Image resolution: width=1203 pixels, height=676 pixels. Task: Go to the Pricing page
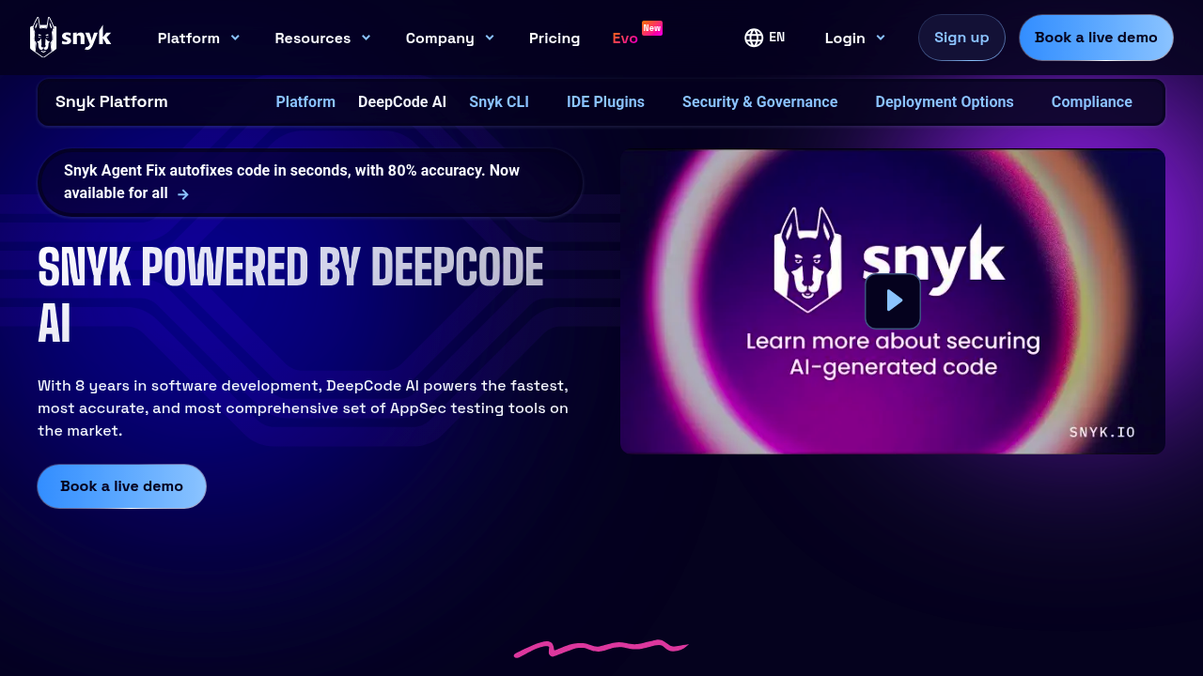tap(555, 38)
